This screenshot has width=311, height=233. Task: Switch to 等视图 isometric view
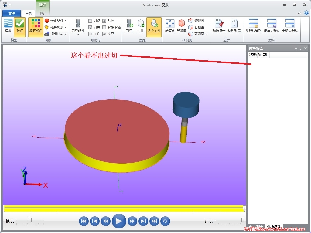tap(182, 23)
